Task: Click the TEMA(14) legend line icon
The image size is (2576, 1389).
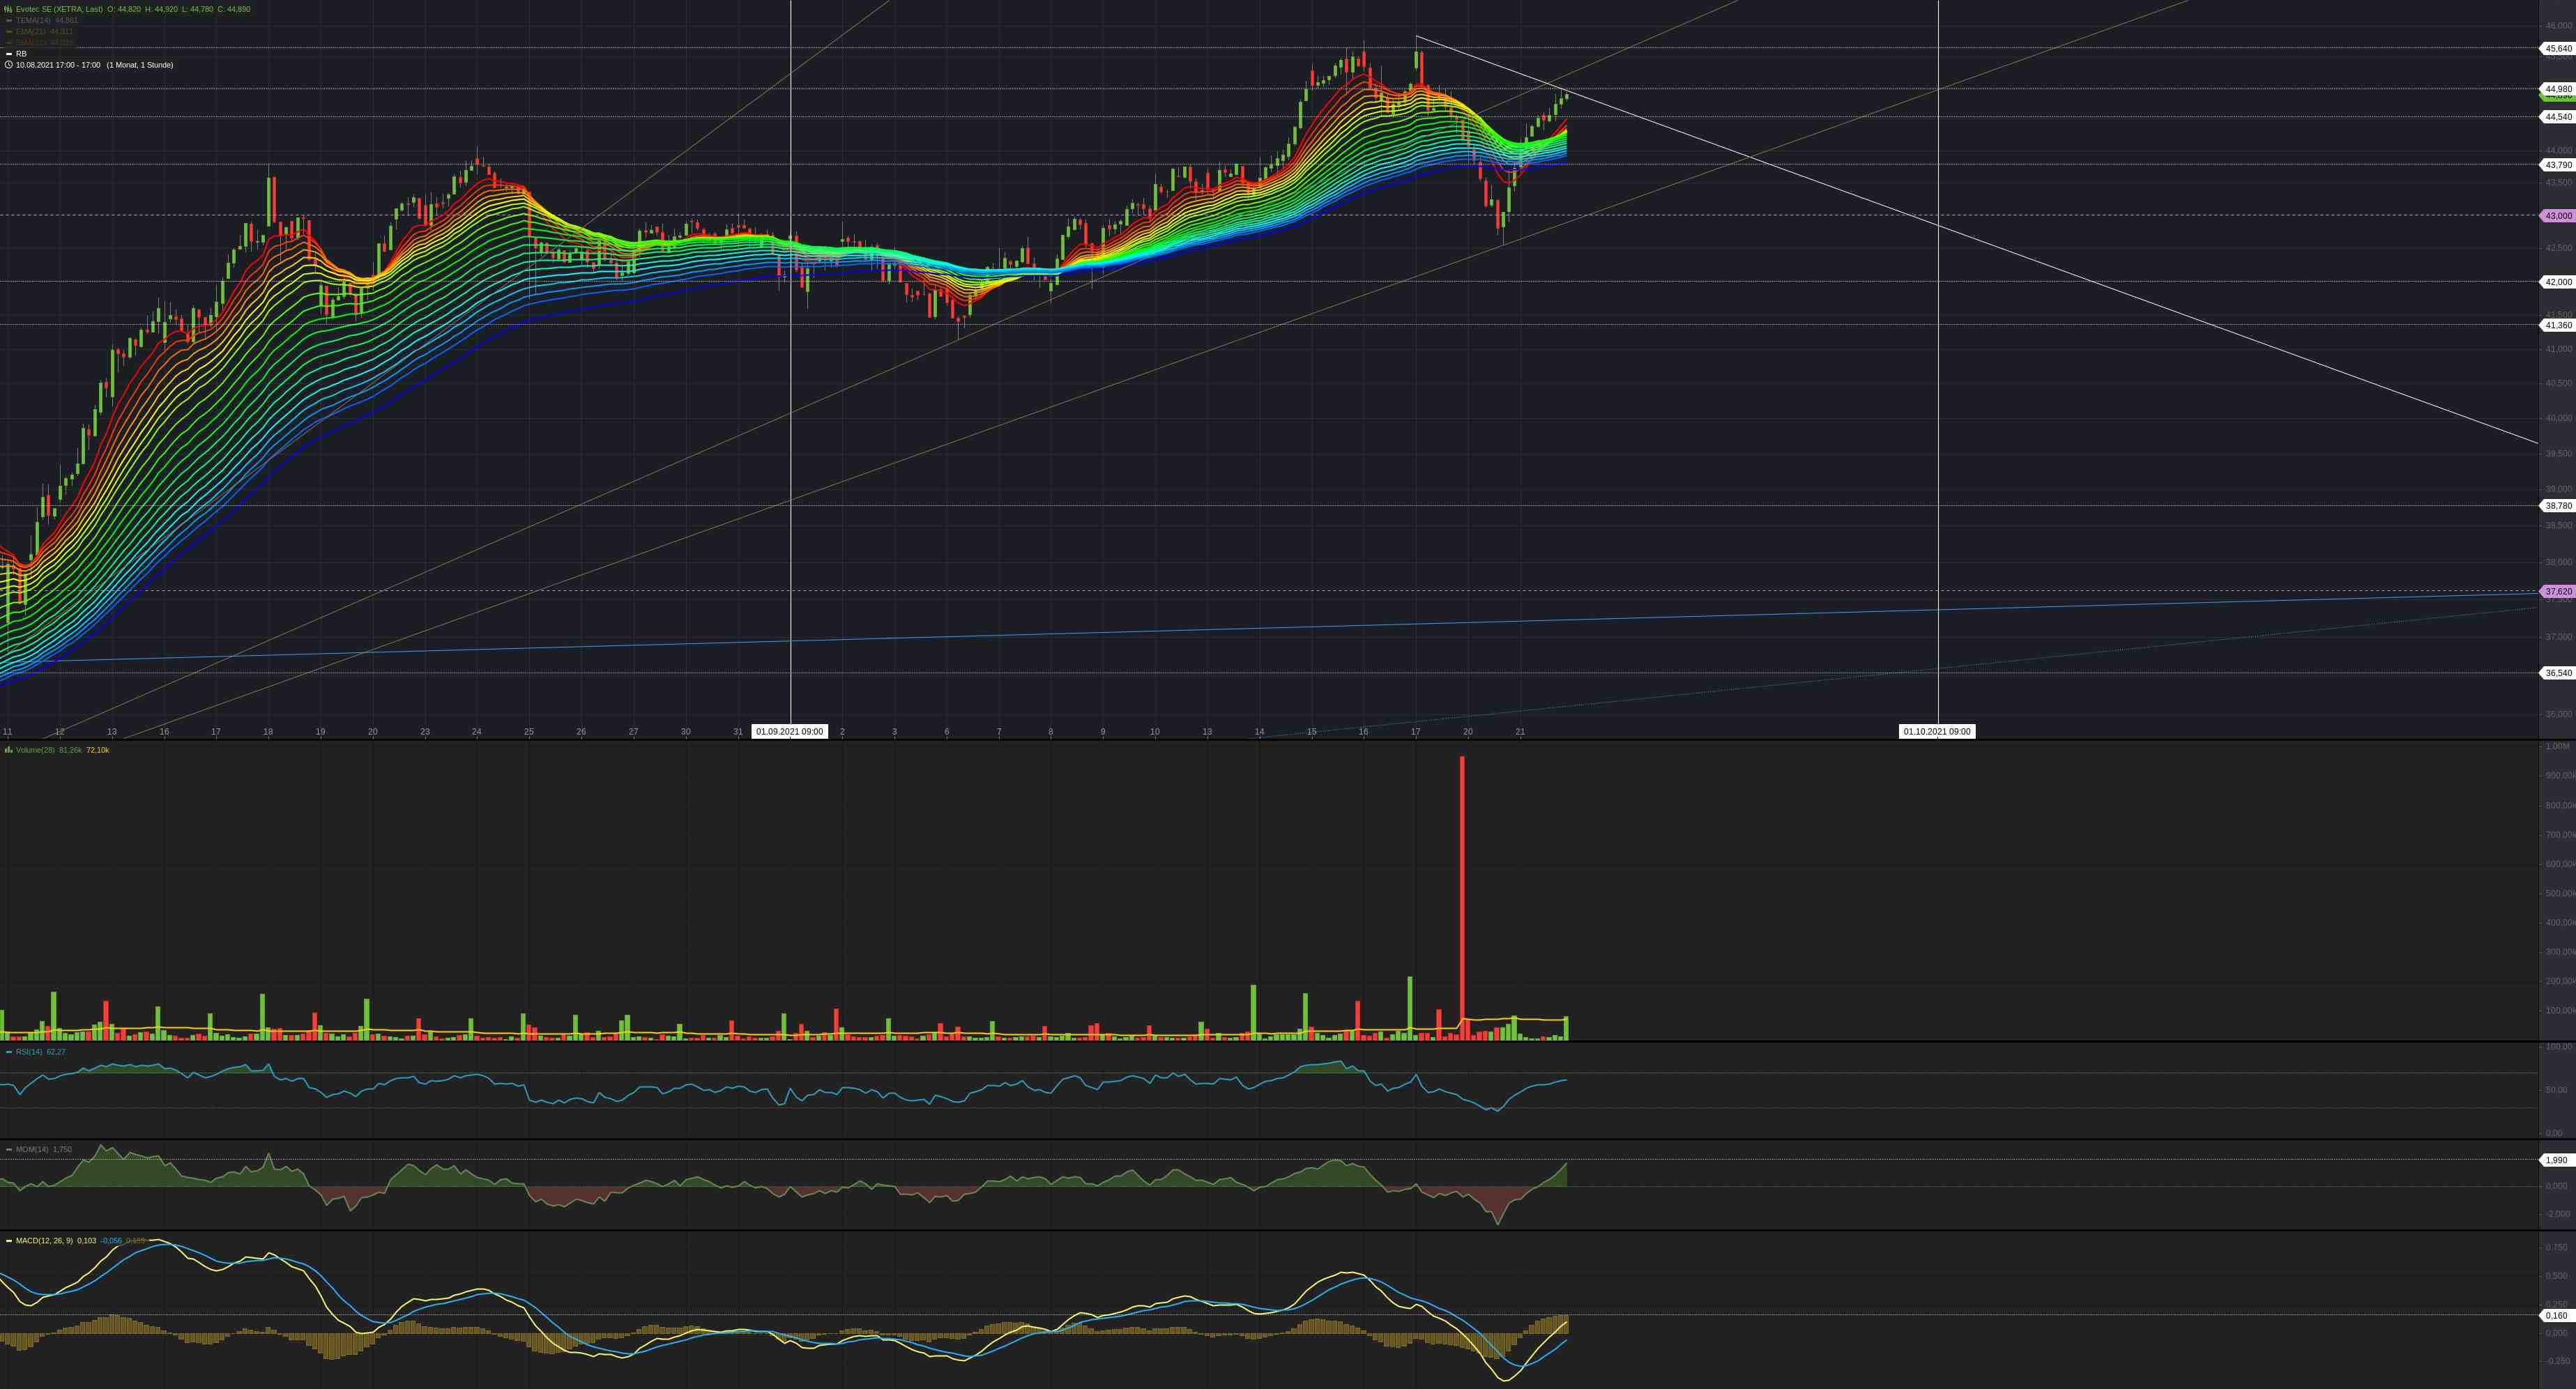Action: pyautogui.click(x=9, y=20)
